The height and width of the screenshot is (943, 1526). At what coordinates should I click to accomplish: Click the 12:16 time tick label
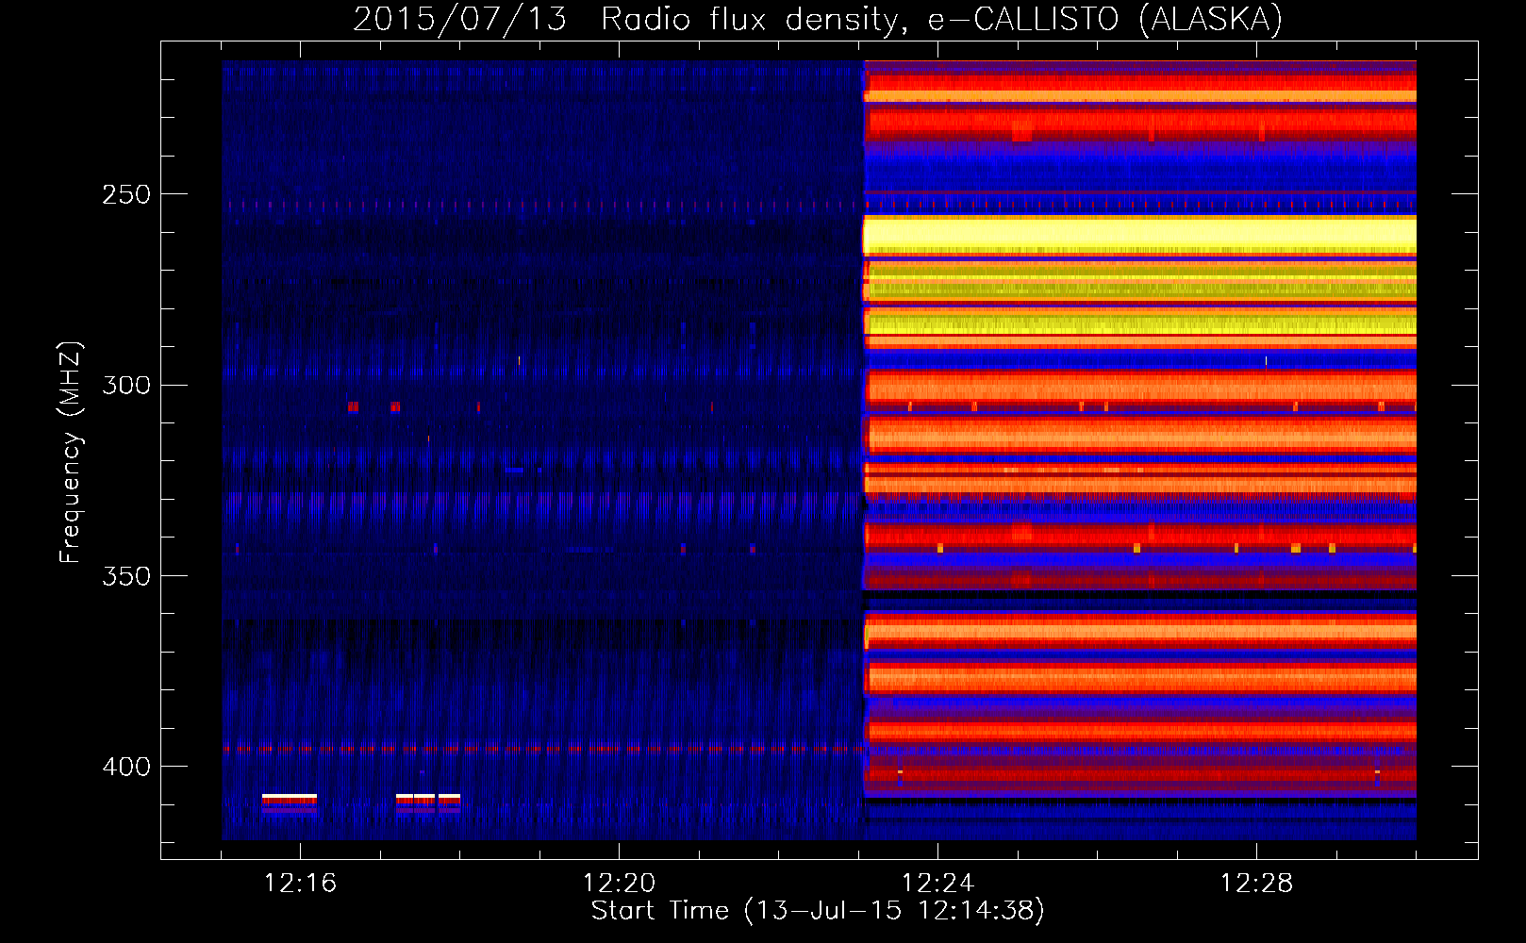pyautogui.click(x=300, y=883)
